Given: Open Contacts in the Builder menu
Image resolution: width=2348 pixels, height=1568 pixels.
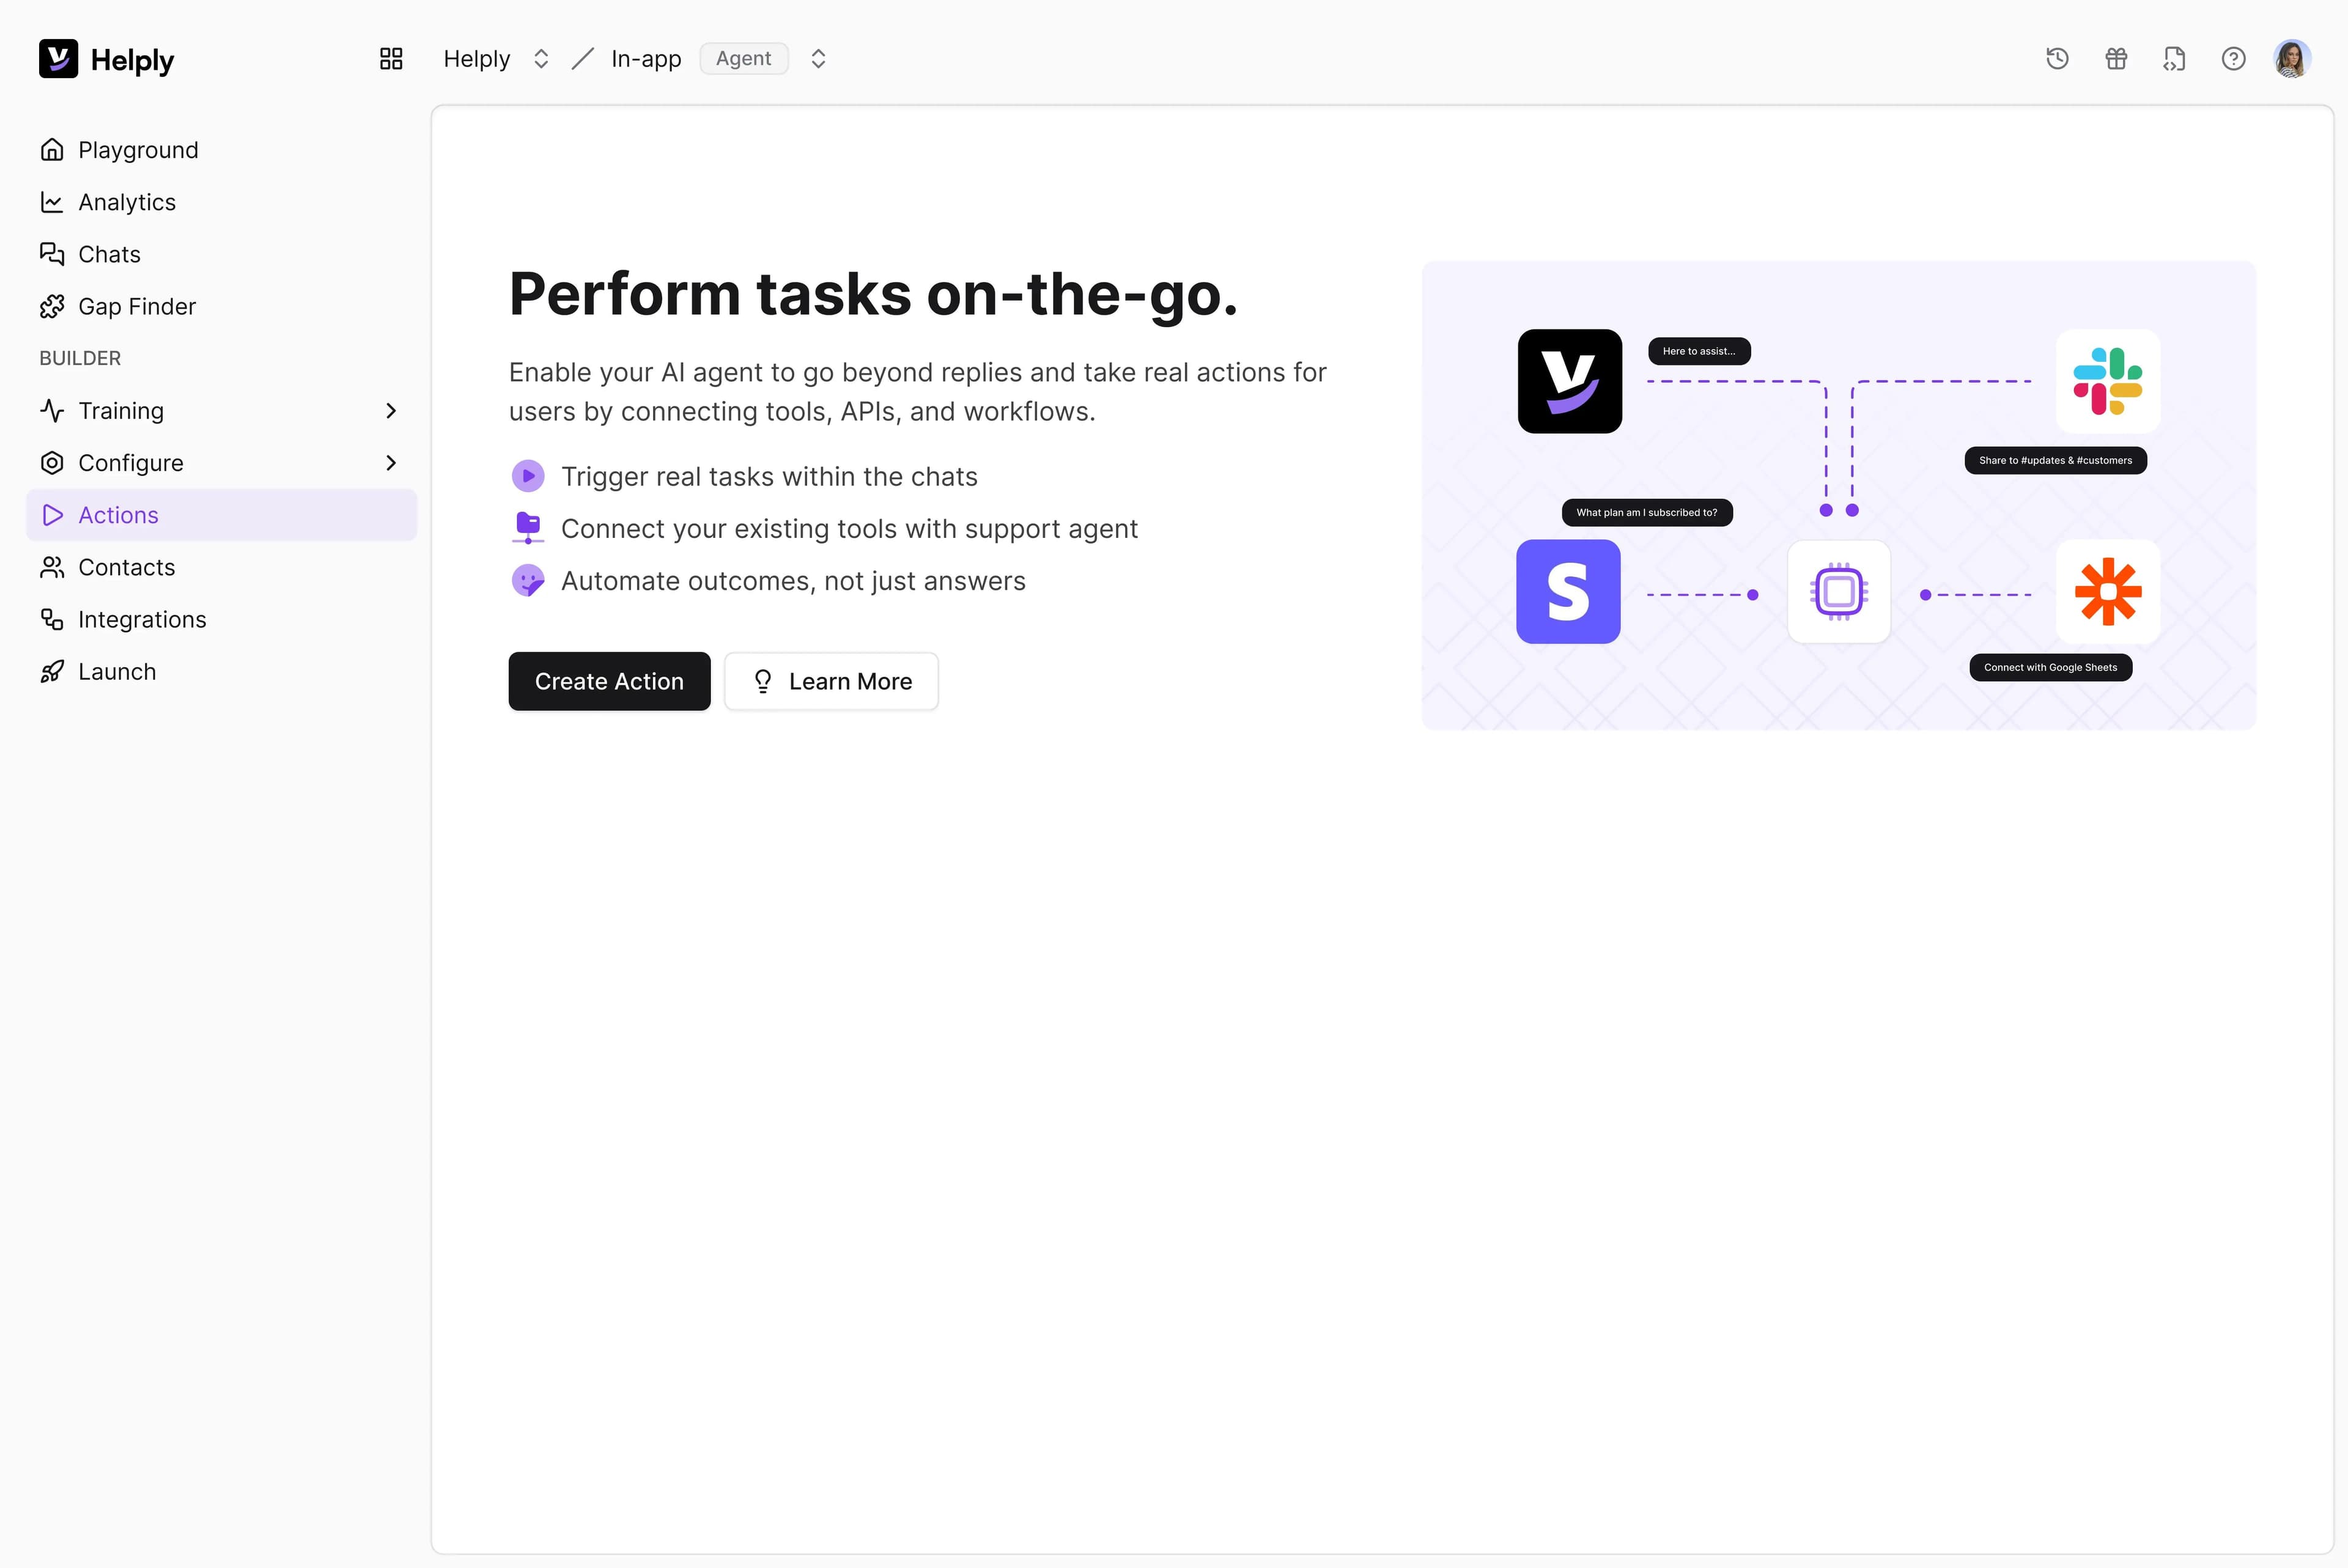Looking at the screenshot, I should [126, 567].
